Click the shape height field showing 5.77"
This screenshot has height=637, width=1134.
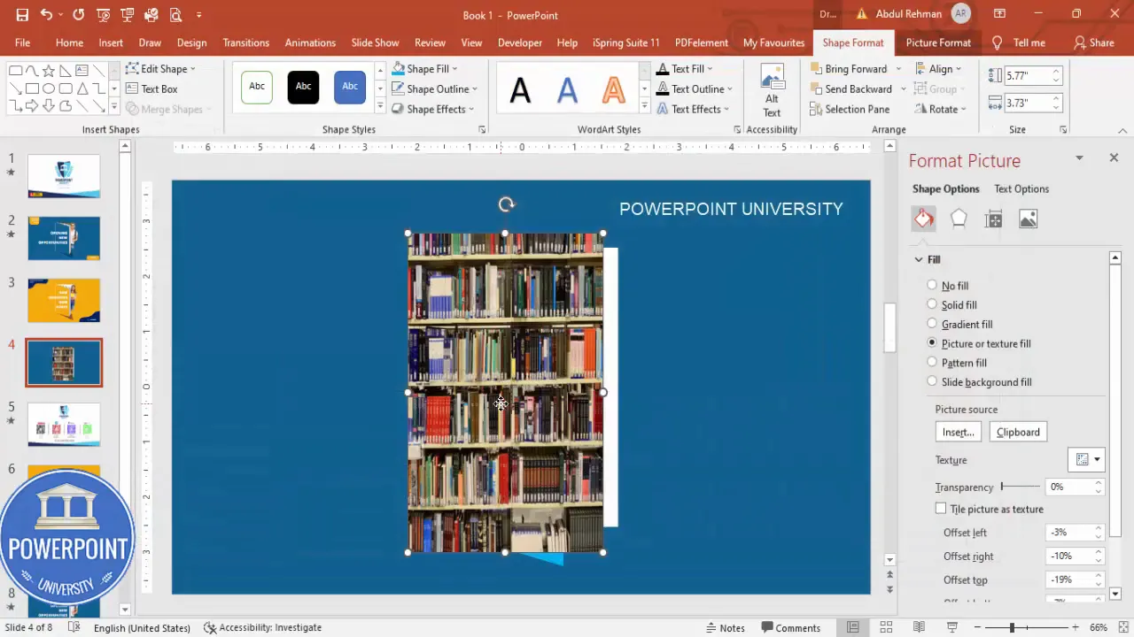point(1027,76)
